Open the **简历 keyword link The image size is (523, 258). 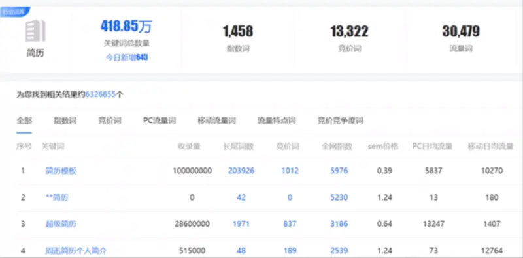[57, 197]
